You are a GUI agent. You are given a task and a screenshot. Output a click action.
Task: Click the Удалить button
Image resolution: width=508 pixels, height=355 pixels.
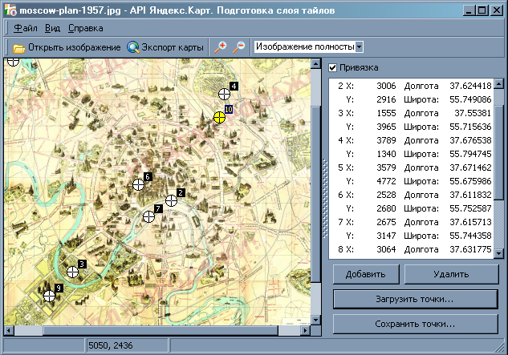coord(451,274)
